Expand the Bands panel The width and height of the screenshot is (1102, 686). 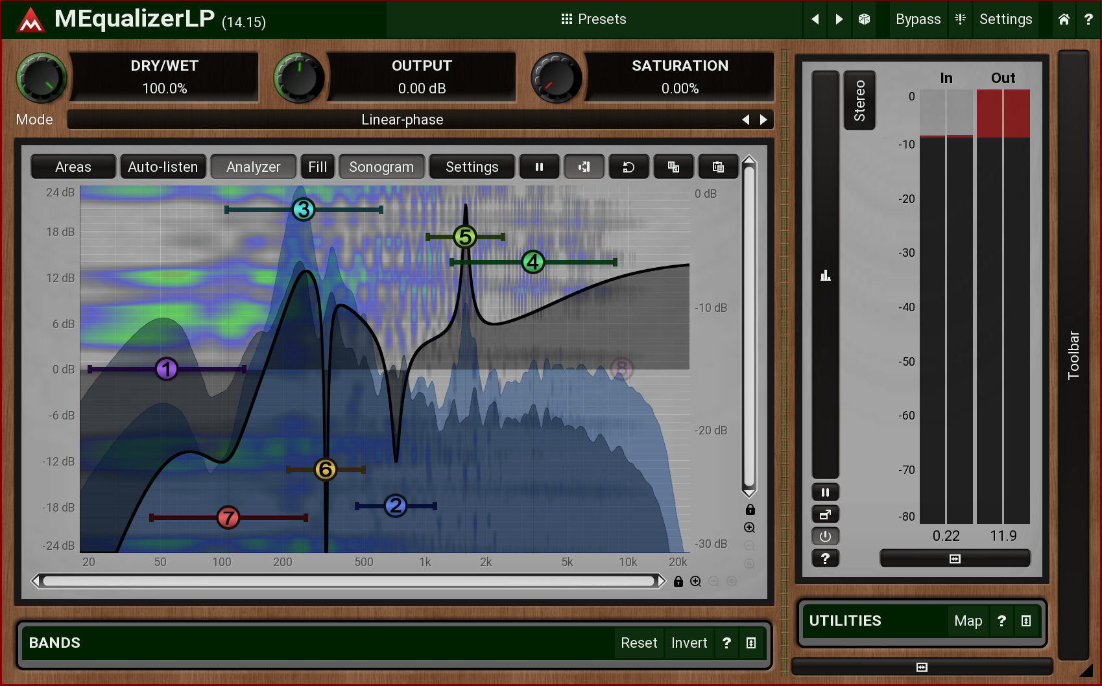point(751,643)
